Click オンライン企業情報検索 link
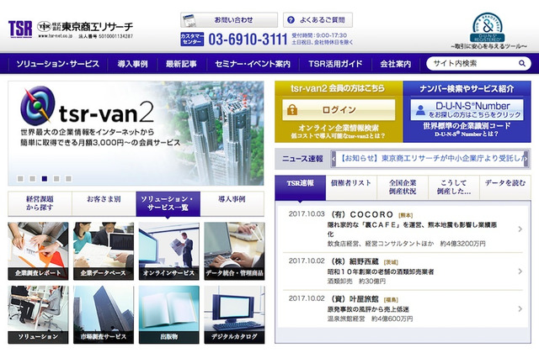 pyautogui.click(x=339, y=128)
